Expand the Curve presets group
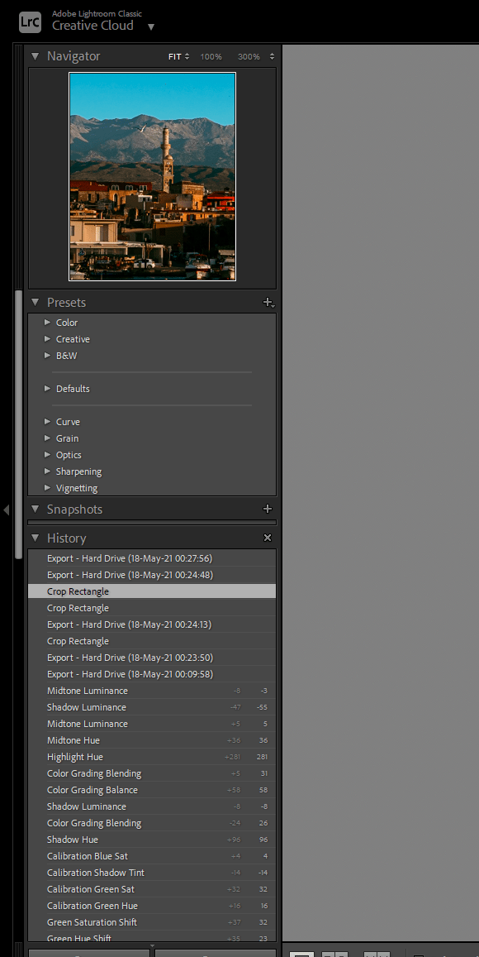Screen dimensions: 479x957 click(48, 422)
